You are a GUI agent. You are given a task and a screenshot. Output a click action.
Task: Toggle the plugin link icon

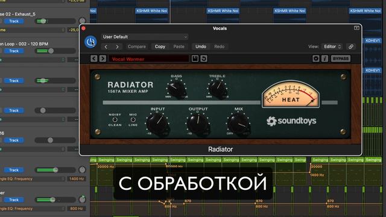(x=351, y=46)
